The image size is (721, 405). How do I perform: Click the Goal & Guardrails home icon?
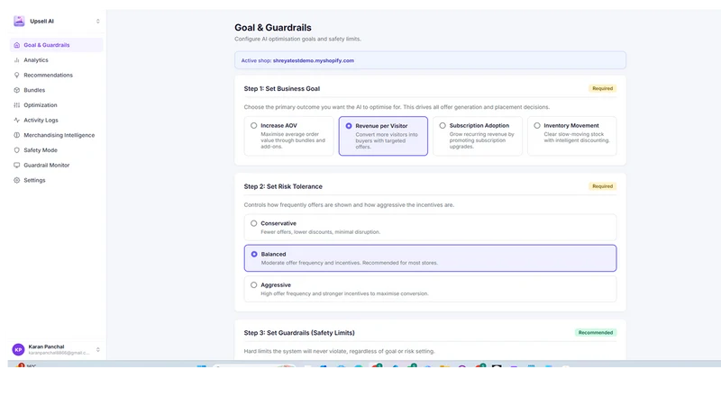(16, 45)
